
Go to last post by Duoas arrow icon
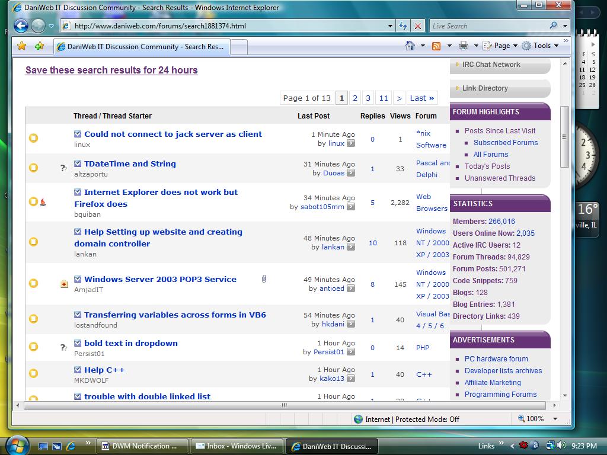(x=351, y=173)
